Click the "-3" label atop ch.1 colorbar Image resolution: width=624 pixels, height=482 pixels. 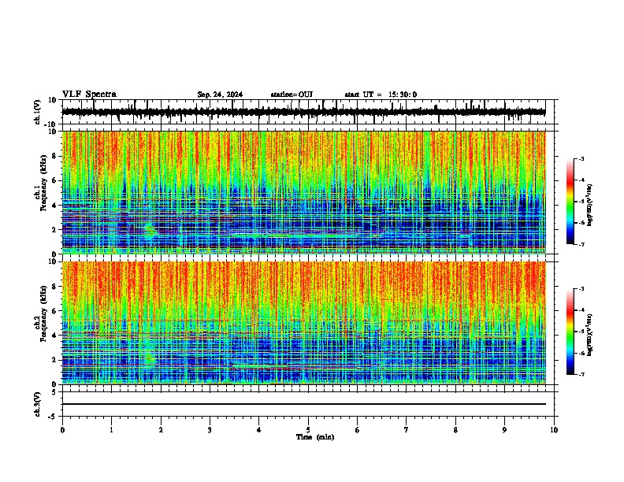[581, 158]
